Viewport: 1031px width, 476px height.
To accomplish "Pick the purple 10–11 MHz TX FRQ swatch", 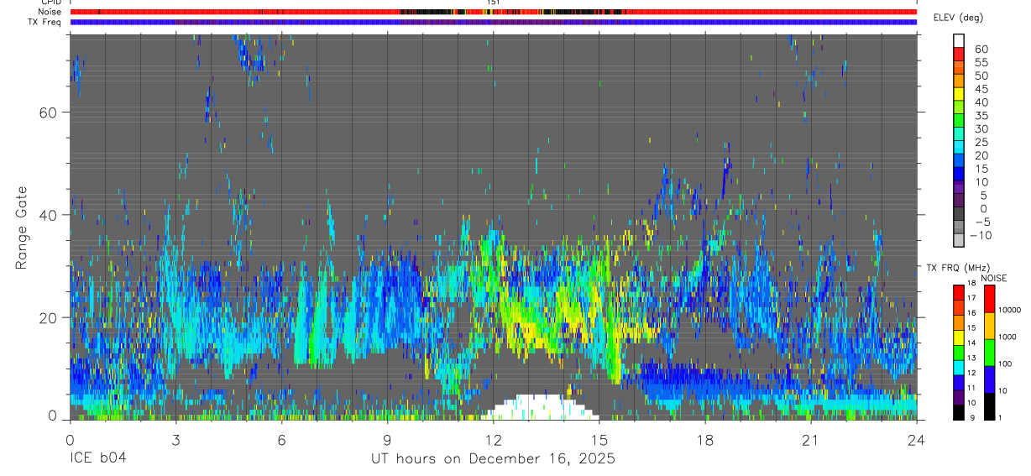I will [959, 398].
